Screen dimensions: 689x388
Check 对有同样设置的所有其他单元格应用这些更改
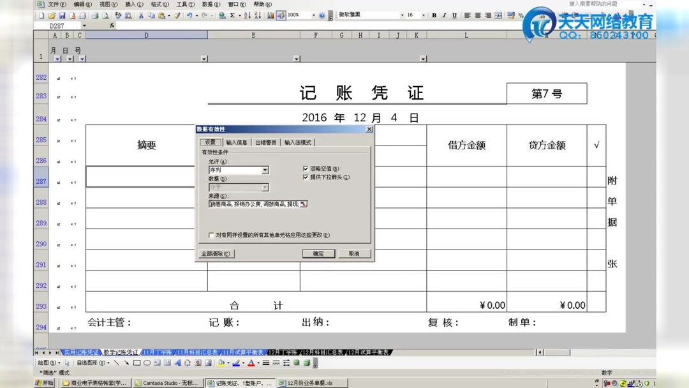tap(211, 235)
